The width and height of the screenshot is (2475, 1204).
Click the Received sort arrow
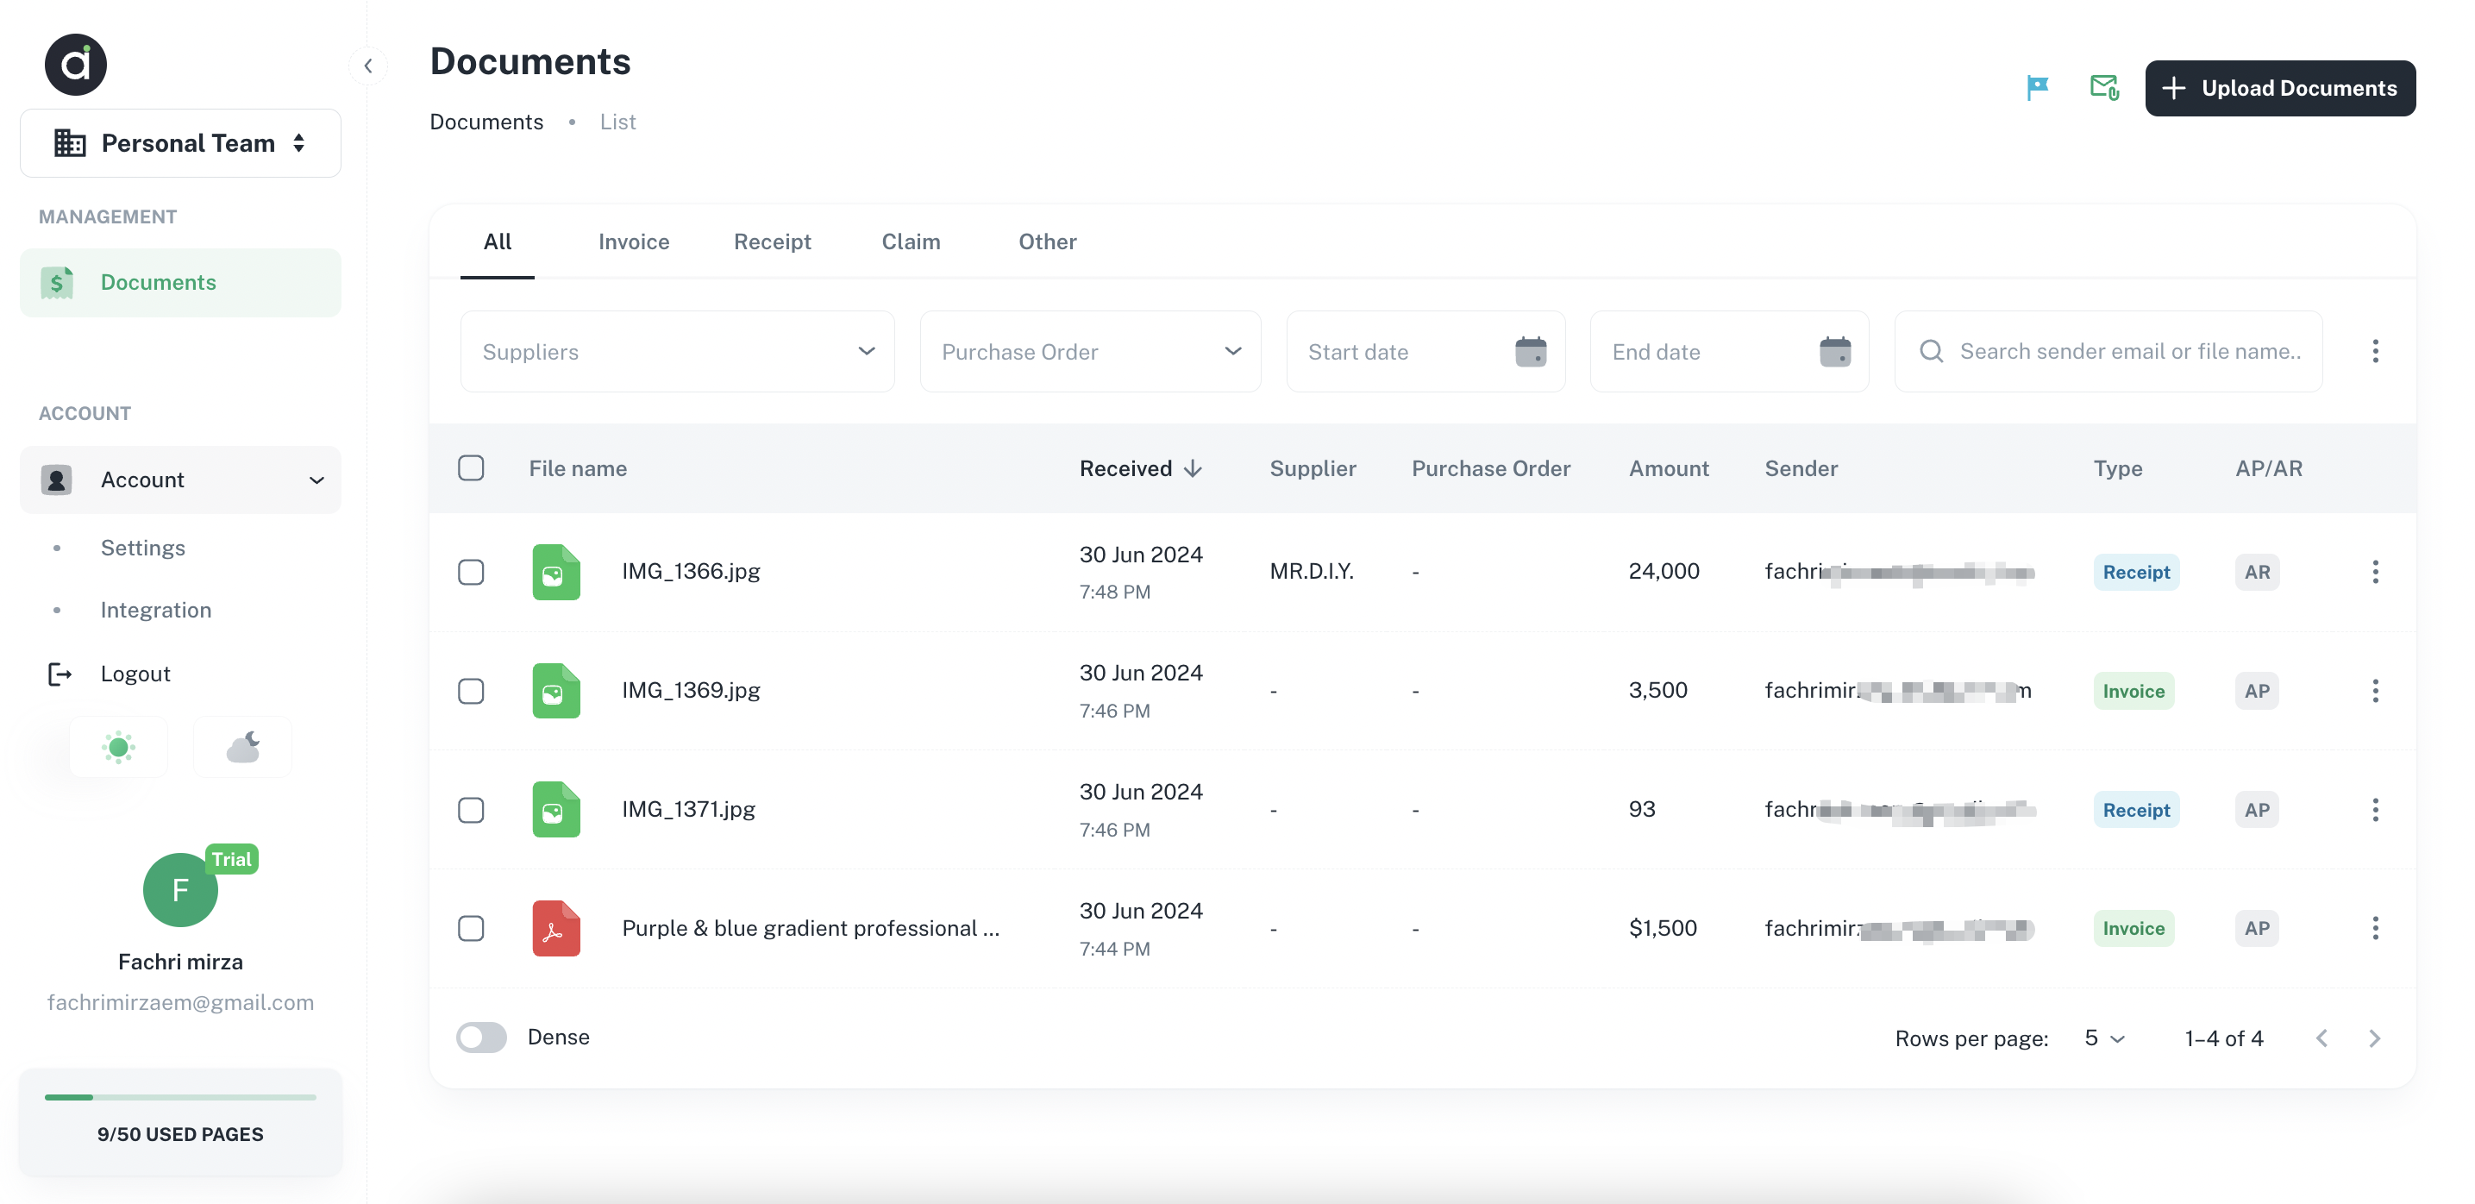pyautogui.click(x=1193, y=468)
